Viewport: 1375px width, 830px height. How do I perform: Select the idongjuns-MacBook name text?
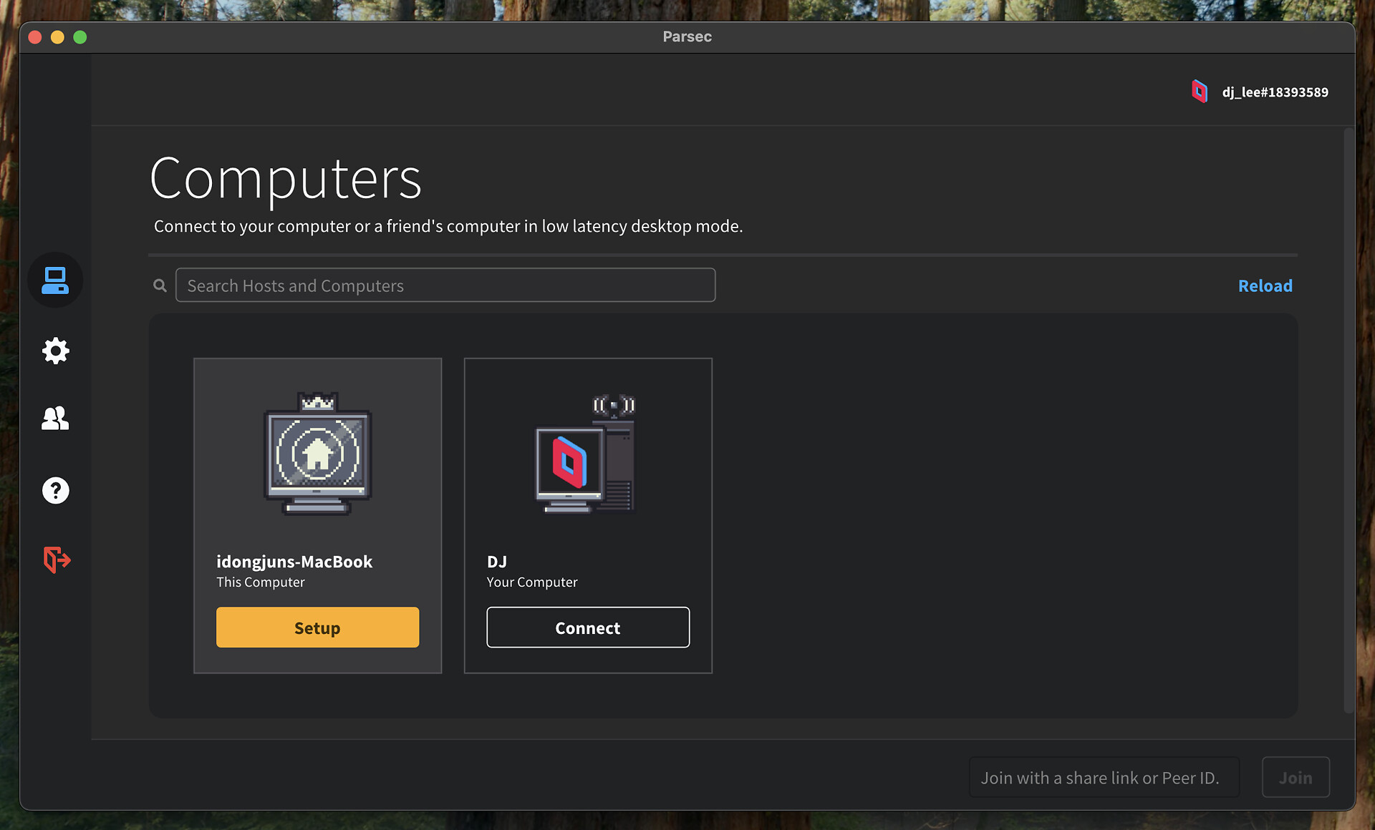pos(294,562)
